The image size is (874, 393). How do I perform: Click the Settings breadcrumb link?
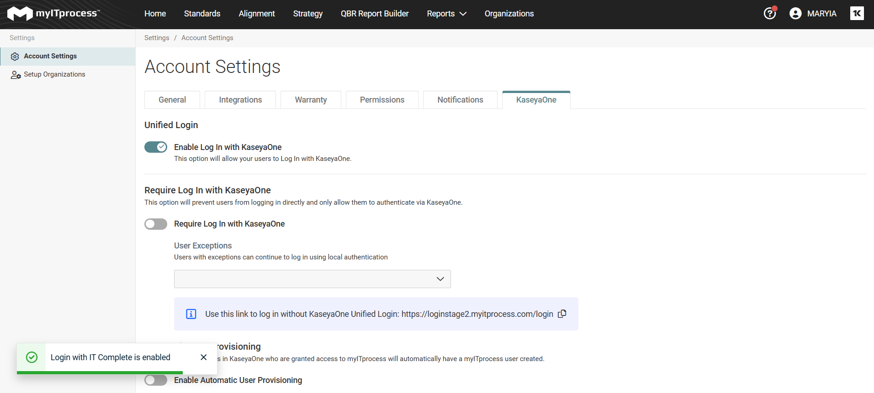[157, 38]
